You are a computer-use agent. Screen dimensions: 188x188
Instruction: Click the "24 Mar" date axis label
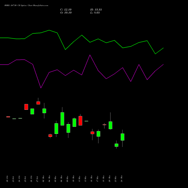pyautogui.click(x=121, y=179)
